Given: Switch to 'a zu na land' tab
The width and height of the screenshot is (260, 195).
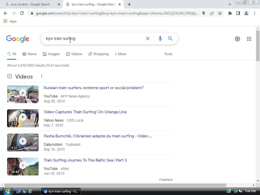Looking at the screenshot, I should [x=31, y=5].
